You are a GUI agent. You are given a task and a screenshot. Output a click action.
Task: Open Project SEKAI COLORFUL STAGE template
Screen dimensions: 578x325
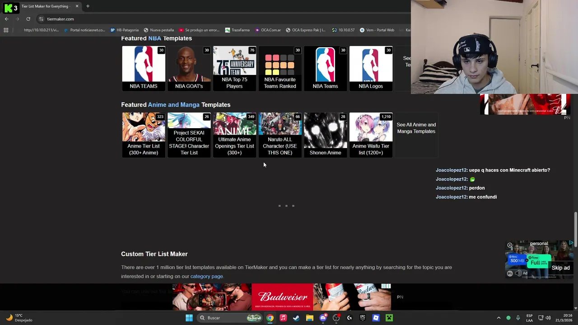pyautogui.click(x=189, y=135)
